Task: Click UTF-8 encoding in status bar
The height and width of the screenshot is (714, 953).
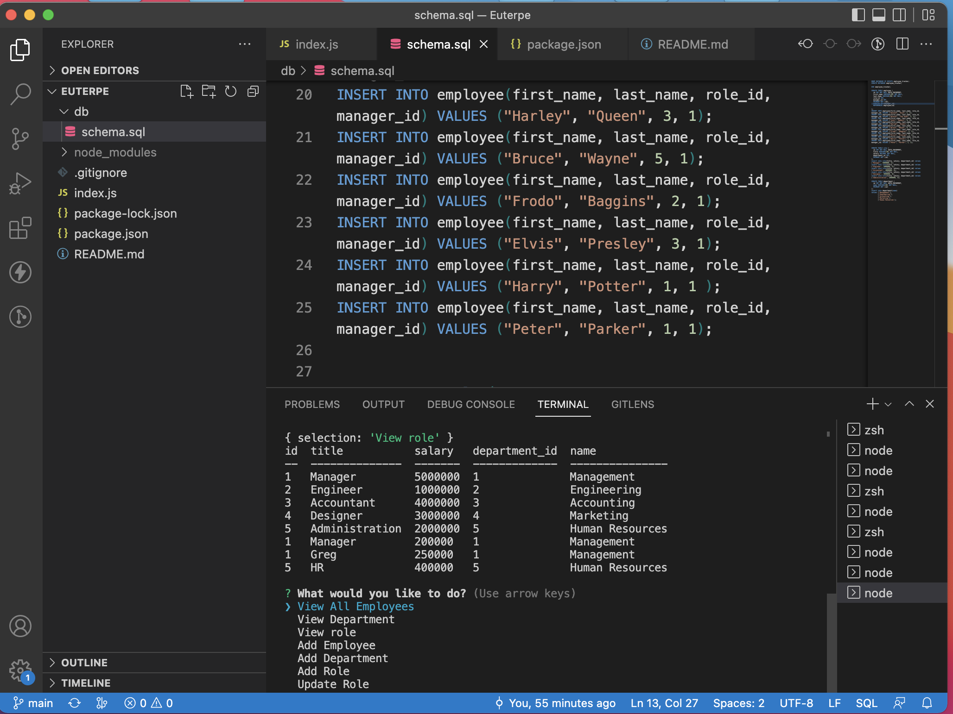Action: tap(796, 703)
